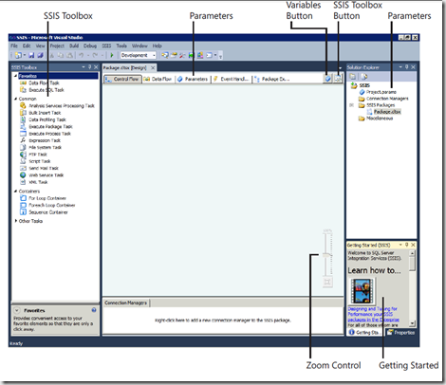This screenshot has height=385, width=446.
Task: Switch to the Package Explorer tab
Action: [x=272, y=79]
